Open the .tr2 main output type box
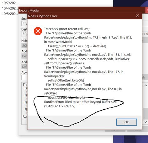The height and width of the screenshot is (143, 148). 24,46
